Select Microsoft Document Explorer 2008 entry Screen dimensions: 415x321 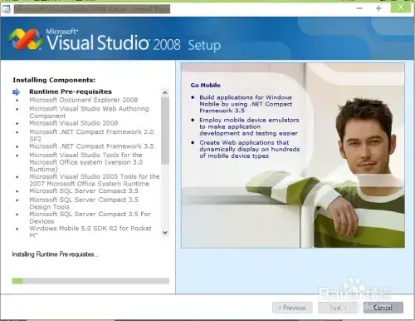[84, 100]
